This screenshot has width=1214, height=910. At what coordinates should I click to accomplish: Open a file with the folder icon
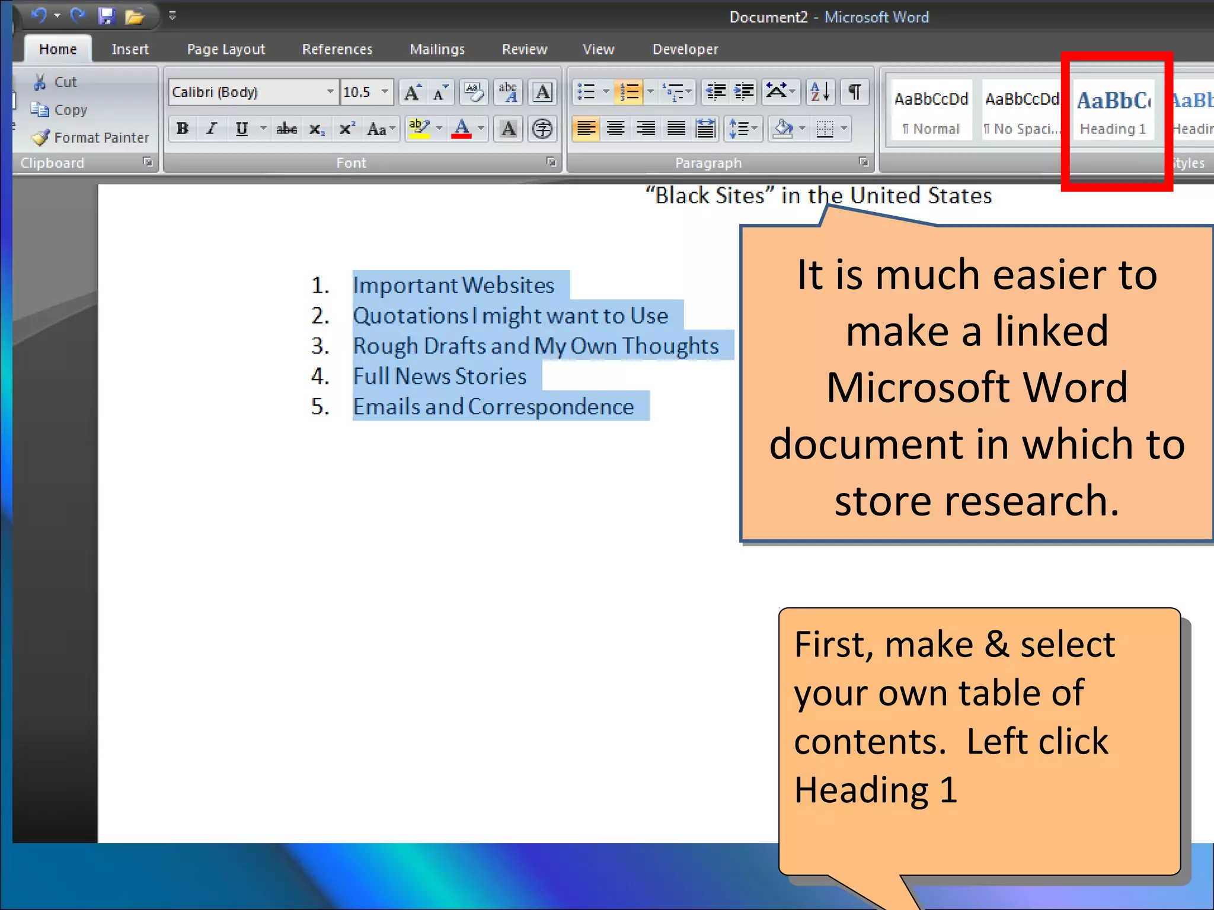[135, 17]
